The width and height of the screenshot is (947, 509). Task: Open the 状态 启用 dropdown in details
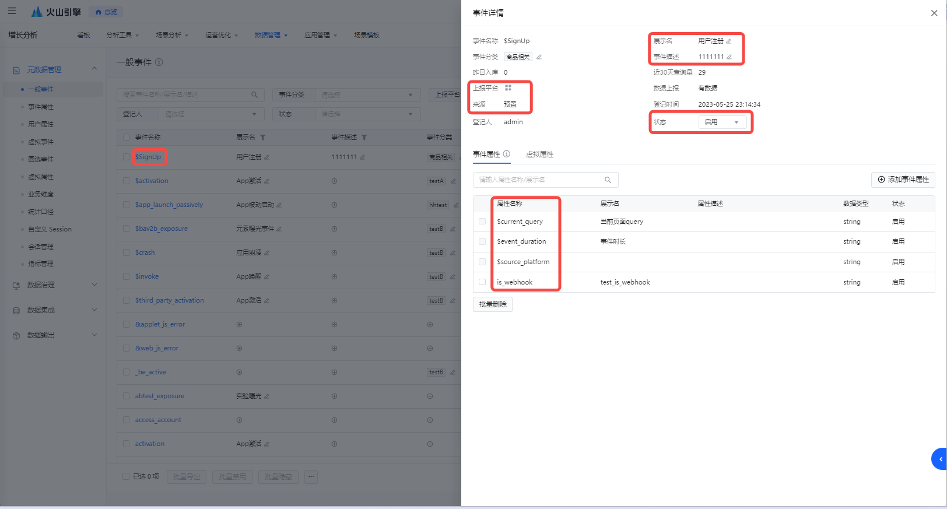click(x=722, y=122)
